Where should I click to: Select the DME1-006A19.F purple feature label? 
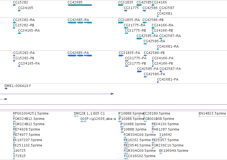[18, 86]
